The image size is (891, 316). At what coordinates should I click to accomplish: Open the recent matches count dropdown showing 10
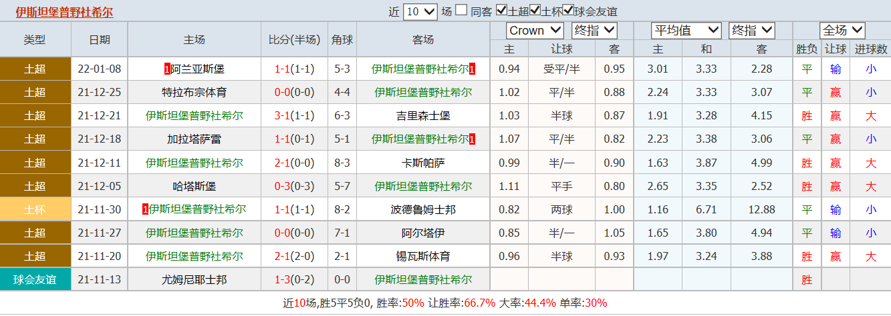coord(421,11)
